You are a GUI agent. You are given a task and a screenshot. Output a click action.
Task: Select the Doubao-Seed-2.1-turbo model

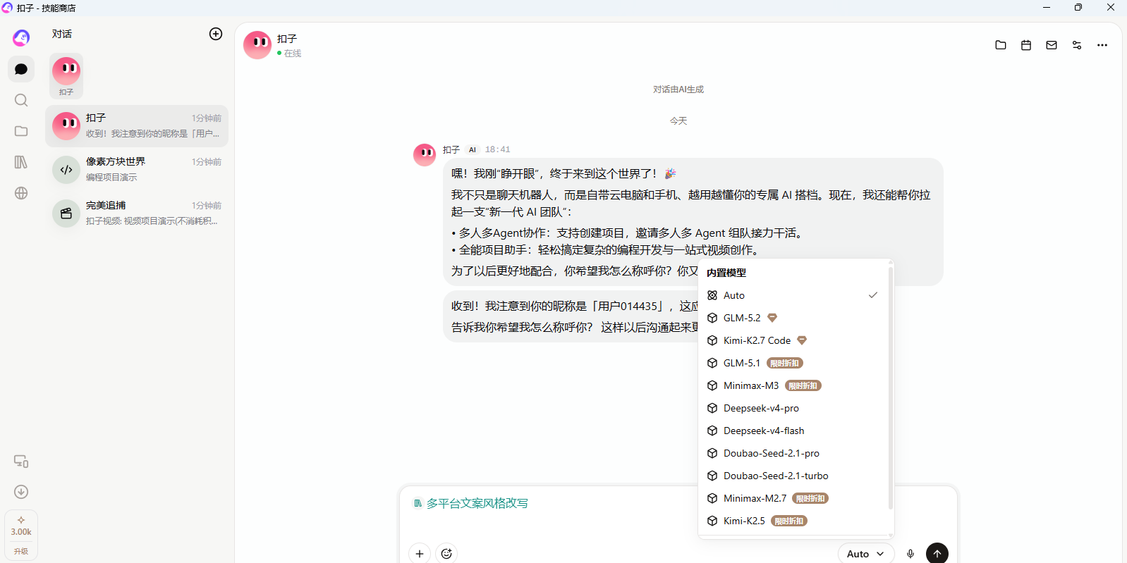(793, 476)
